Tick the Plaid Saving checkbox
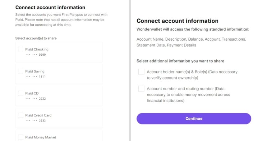This screenshot has width=258, height=141. (21, 71)
